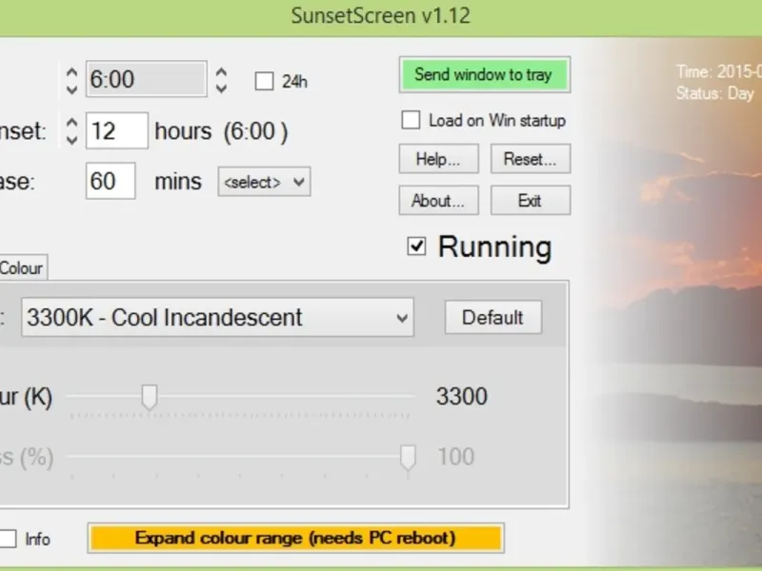The height and width of the screenshot is (571, 762).
Task: Click the 100 brightness value
Action: click(456, 457)
